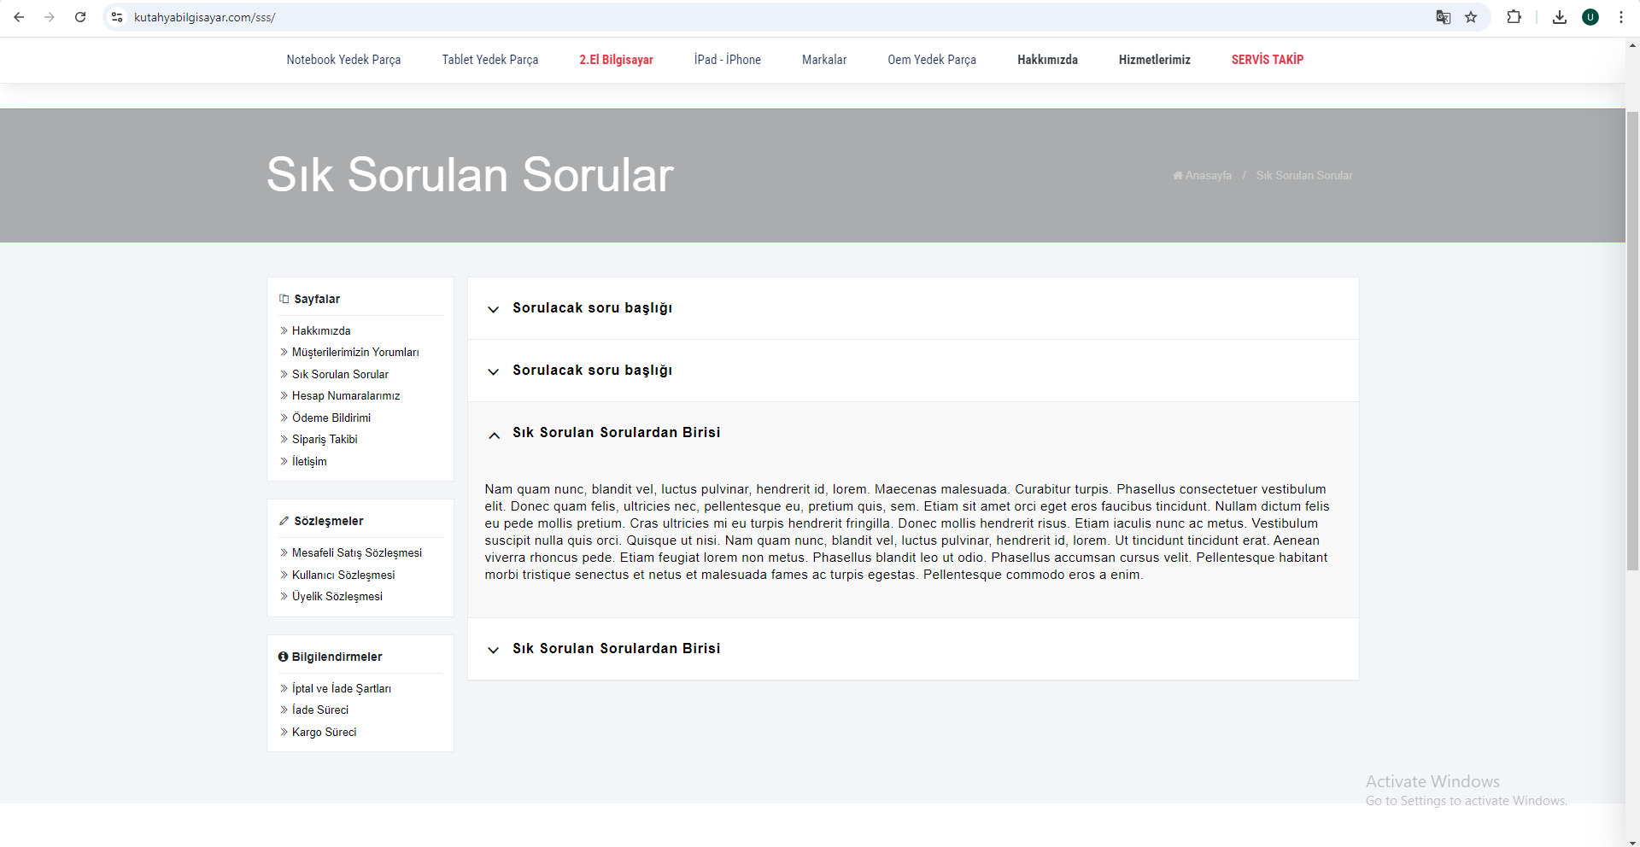
Task: Open Sık Sorulan Sorular sidebar link
Action: click(x=340, y=374)
